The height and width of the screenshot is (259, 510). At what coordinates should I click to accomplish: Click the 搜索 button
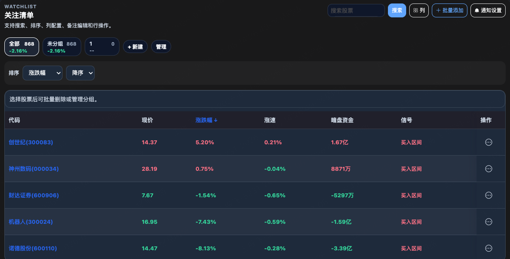(x=397, y=10)
